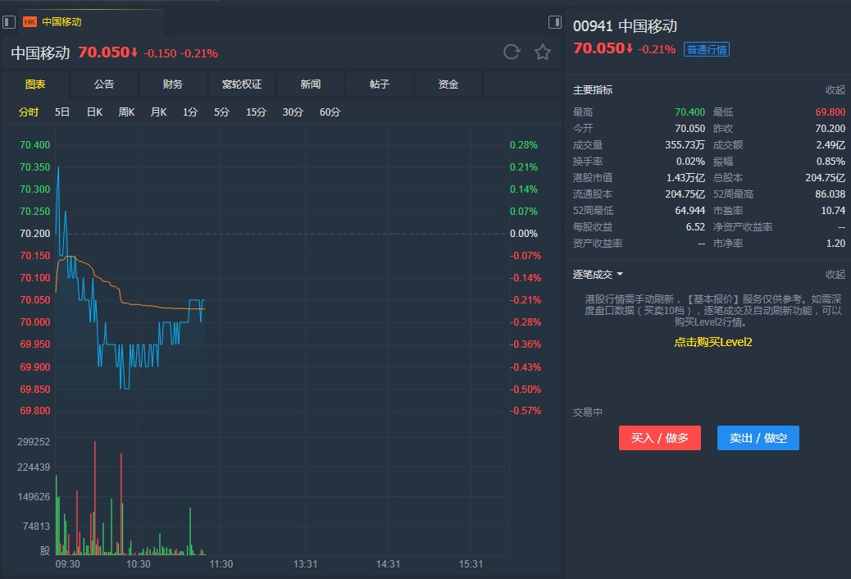This screenshot has width=851, height=579.
Task: Open the 财务 tab
Action: [173, 84]
